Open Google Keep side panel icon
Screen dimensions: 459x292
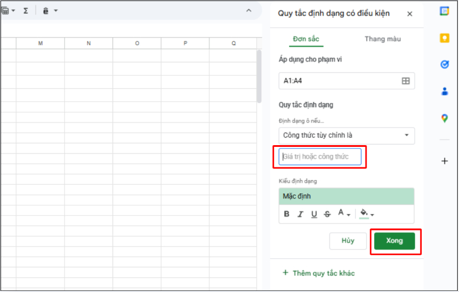[x=444, y=38]
